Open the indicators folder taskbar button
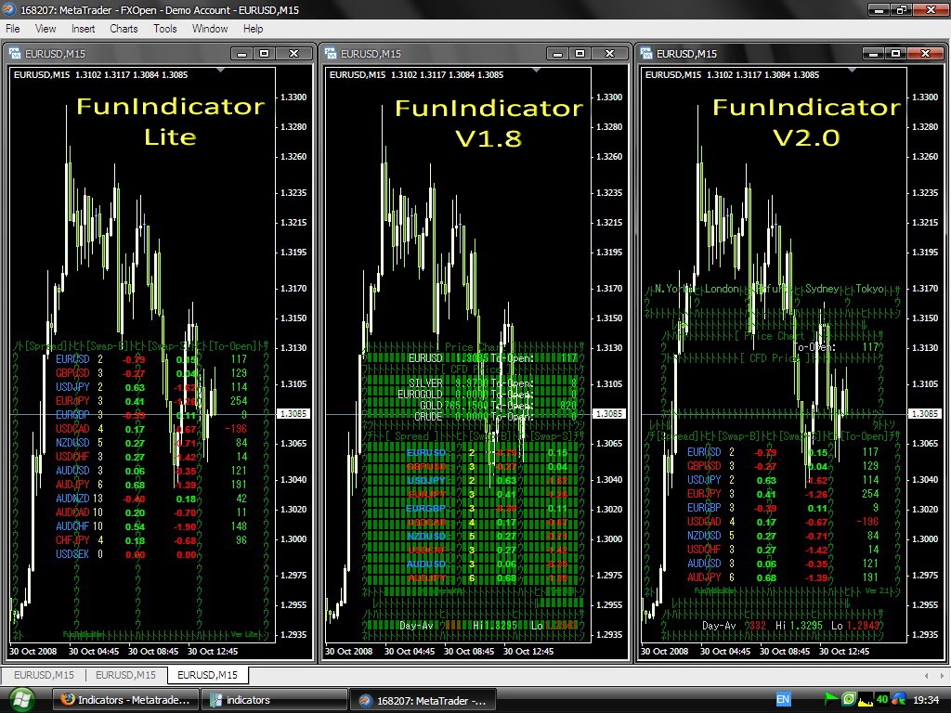Image resolution: width=951 pixels, height=713 pixels. click(x=276, y=700)
